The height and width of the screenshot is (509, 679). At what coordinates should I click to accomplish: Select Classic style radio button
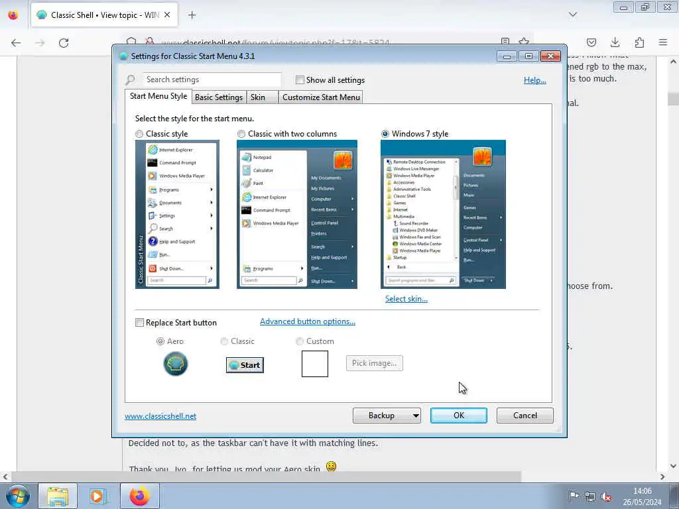tap(139, 134)
